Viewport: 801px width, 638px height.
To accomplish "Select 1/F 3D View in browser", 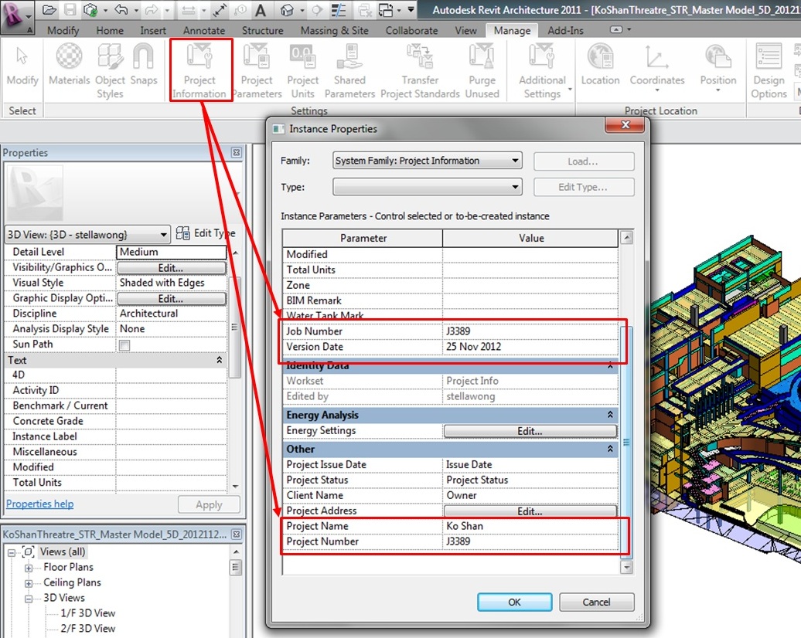I will [x=87, y=613].
